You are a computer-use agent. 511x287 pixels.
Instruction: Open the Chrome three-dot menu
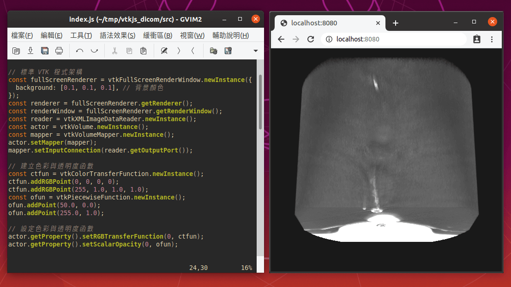pyautogui.click(x=492, y=39)
